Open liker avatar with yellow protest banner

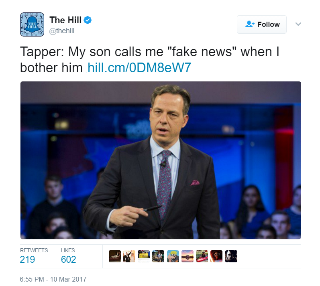144,256
